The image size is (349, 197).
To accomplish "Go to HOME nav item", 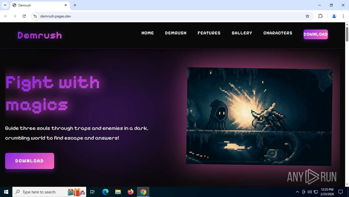I will click(x=148, y=33).
